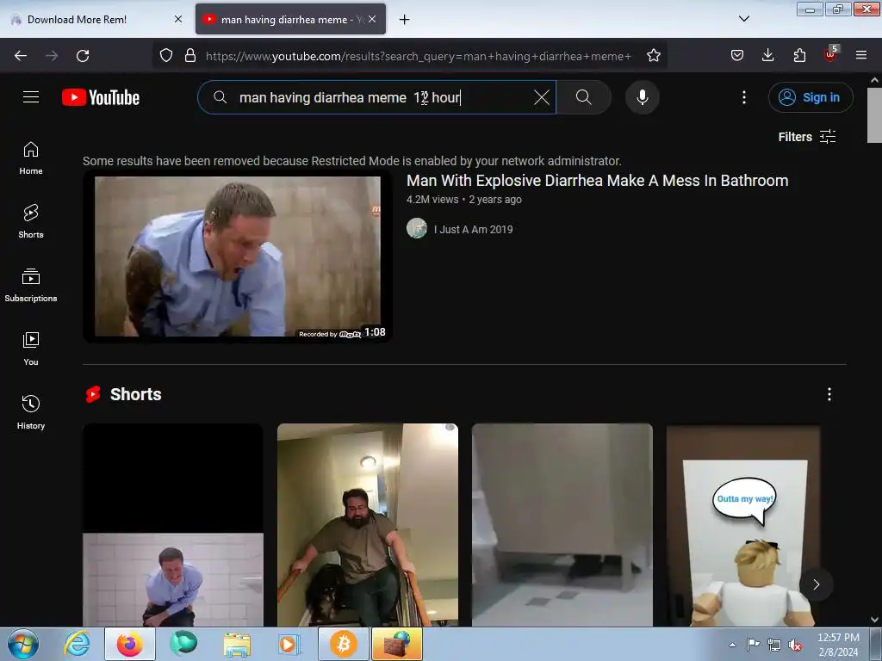Open the Home sidebar item

pyautogui.click(x=31, y=158)
